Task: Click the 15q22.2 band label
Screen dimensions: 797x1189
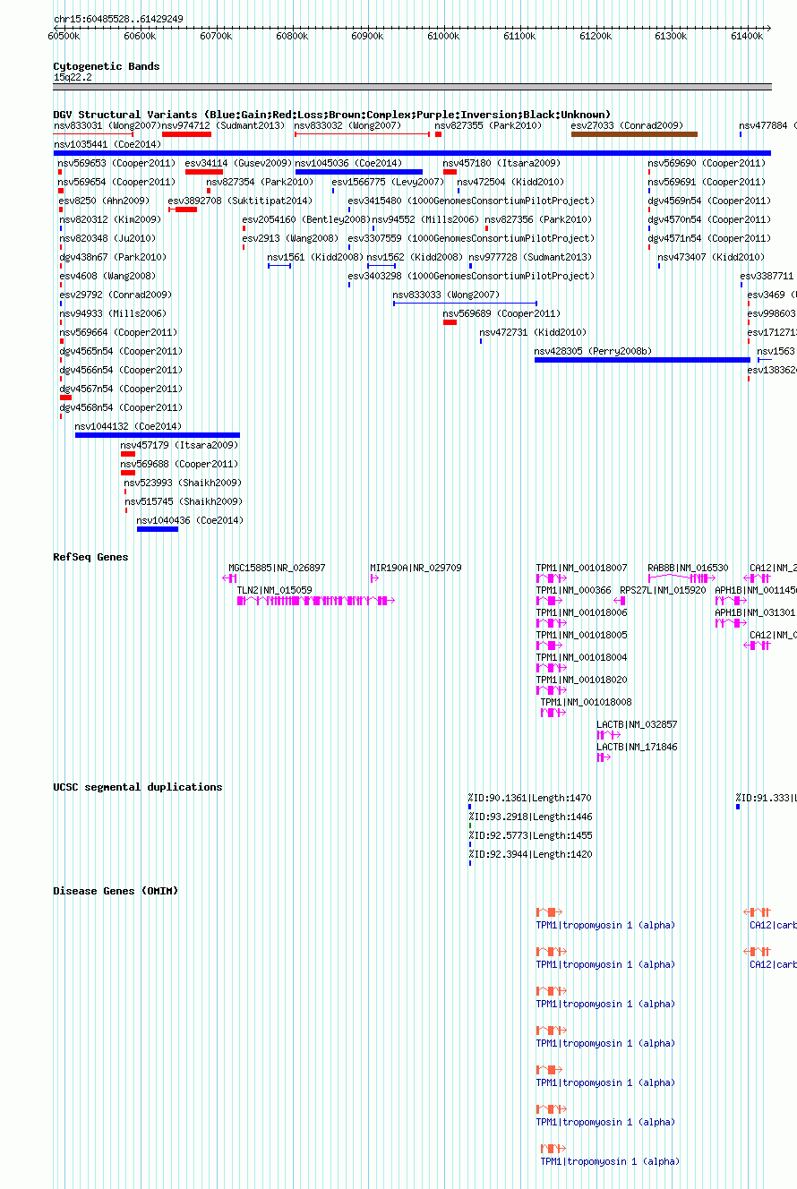Action: (73, 77)
